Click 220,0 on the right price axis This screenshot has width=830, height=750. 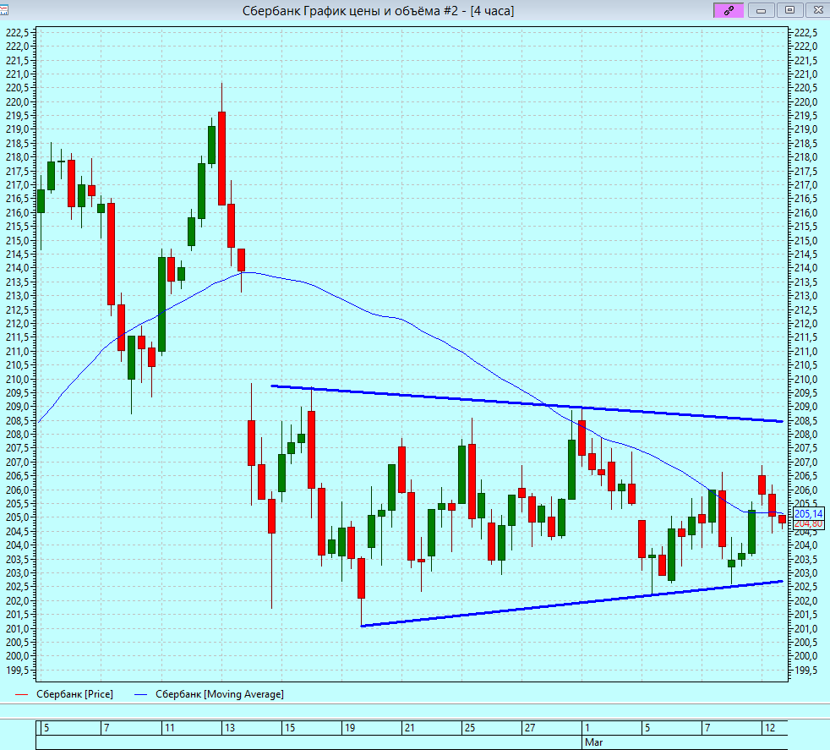806,102
